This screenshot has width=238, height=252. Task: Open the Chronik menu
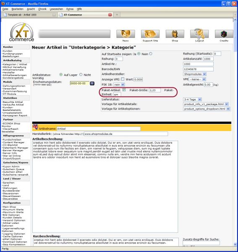click(42, 9)
